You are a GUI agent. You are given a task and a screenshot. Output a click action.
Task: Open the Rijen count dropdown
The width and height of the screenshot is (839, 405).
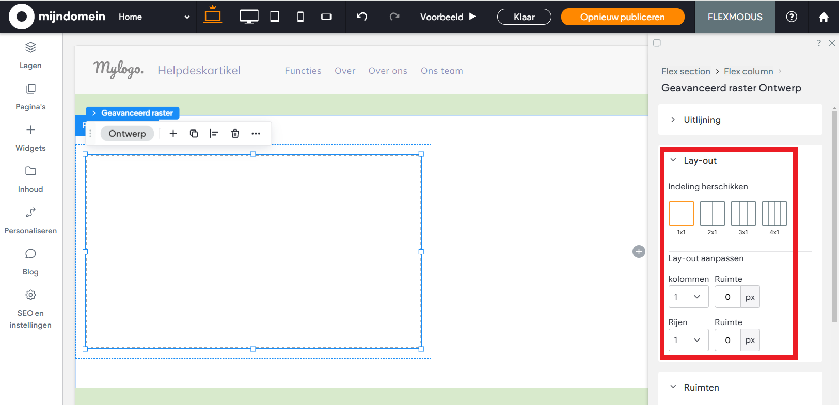pyautogui.click(x=688, y=340)
